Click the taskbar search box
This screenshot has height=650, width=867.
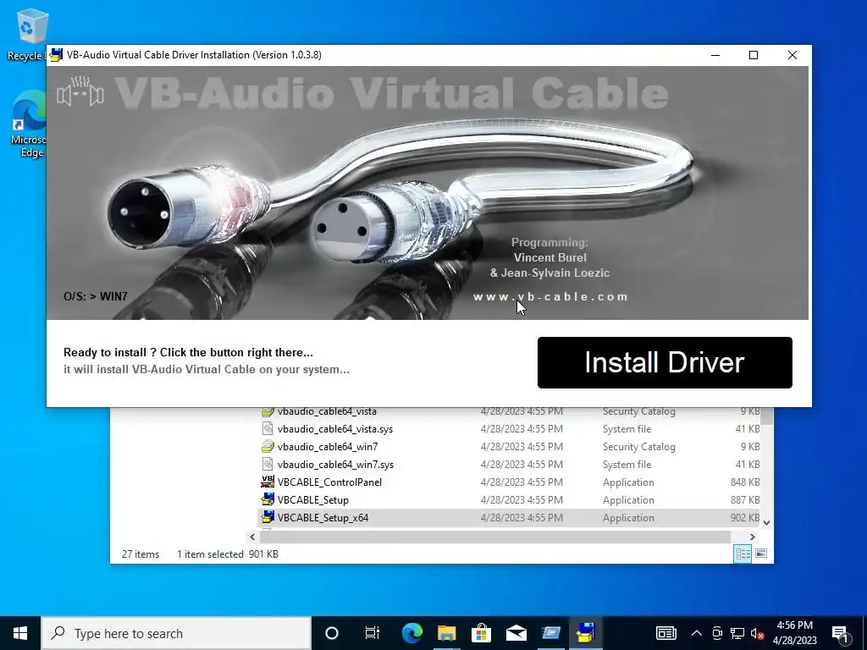[x=176, y=633]
